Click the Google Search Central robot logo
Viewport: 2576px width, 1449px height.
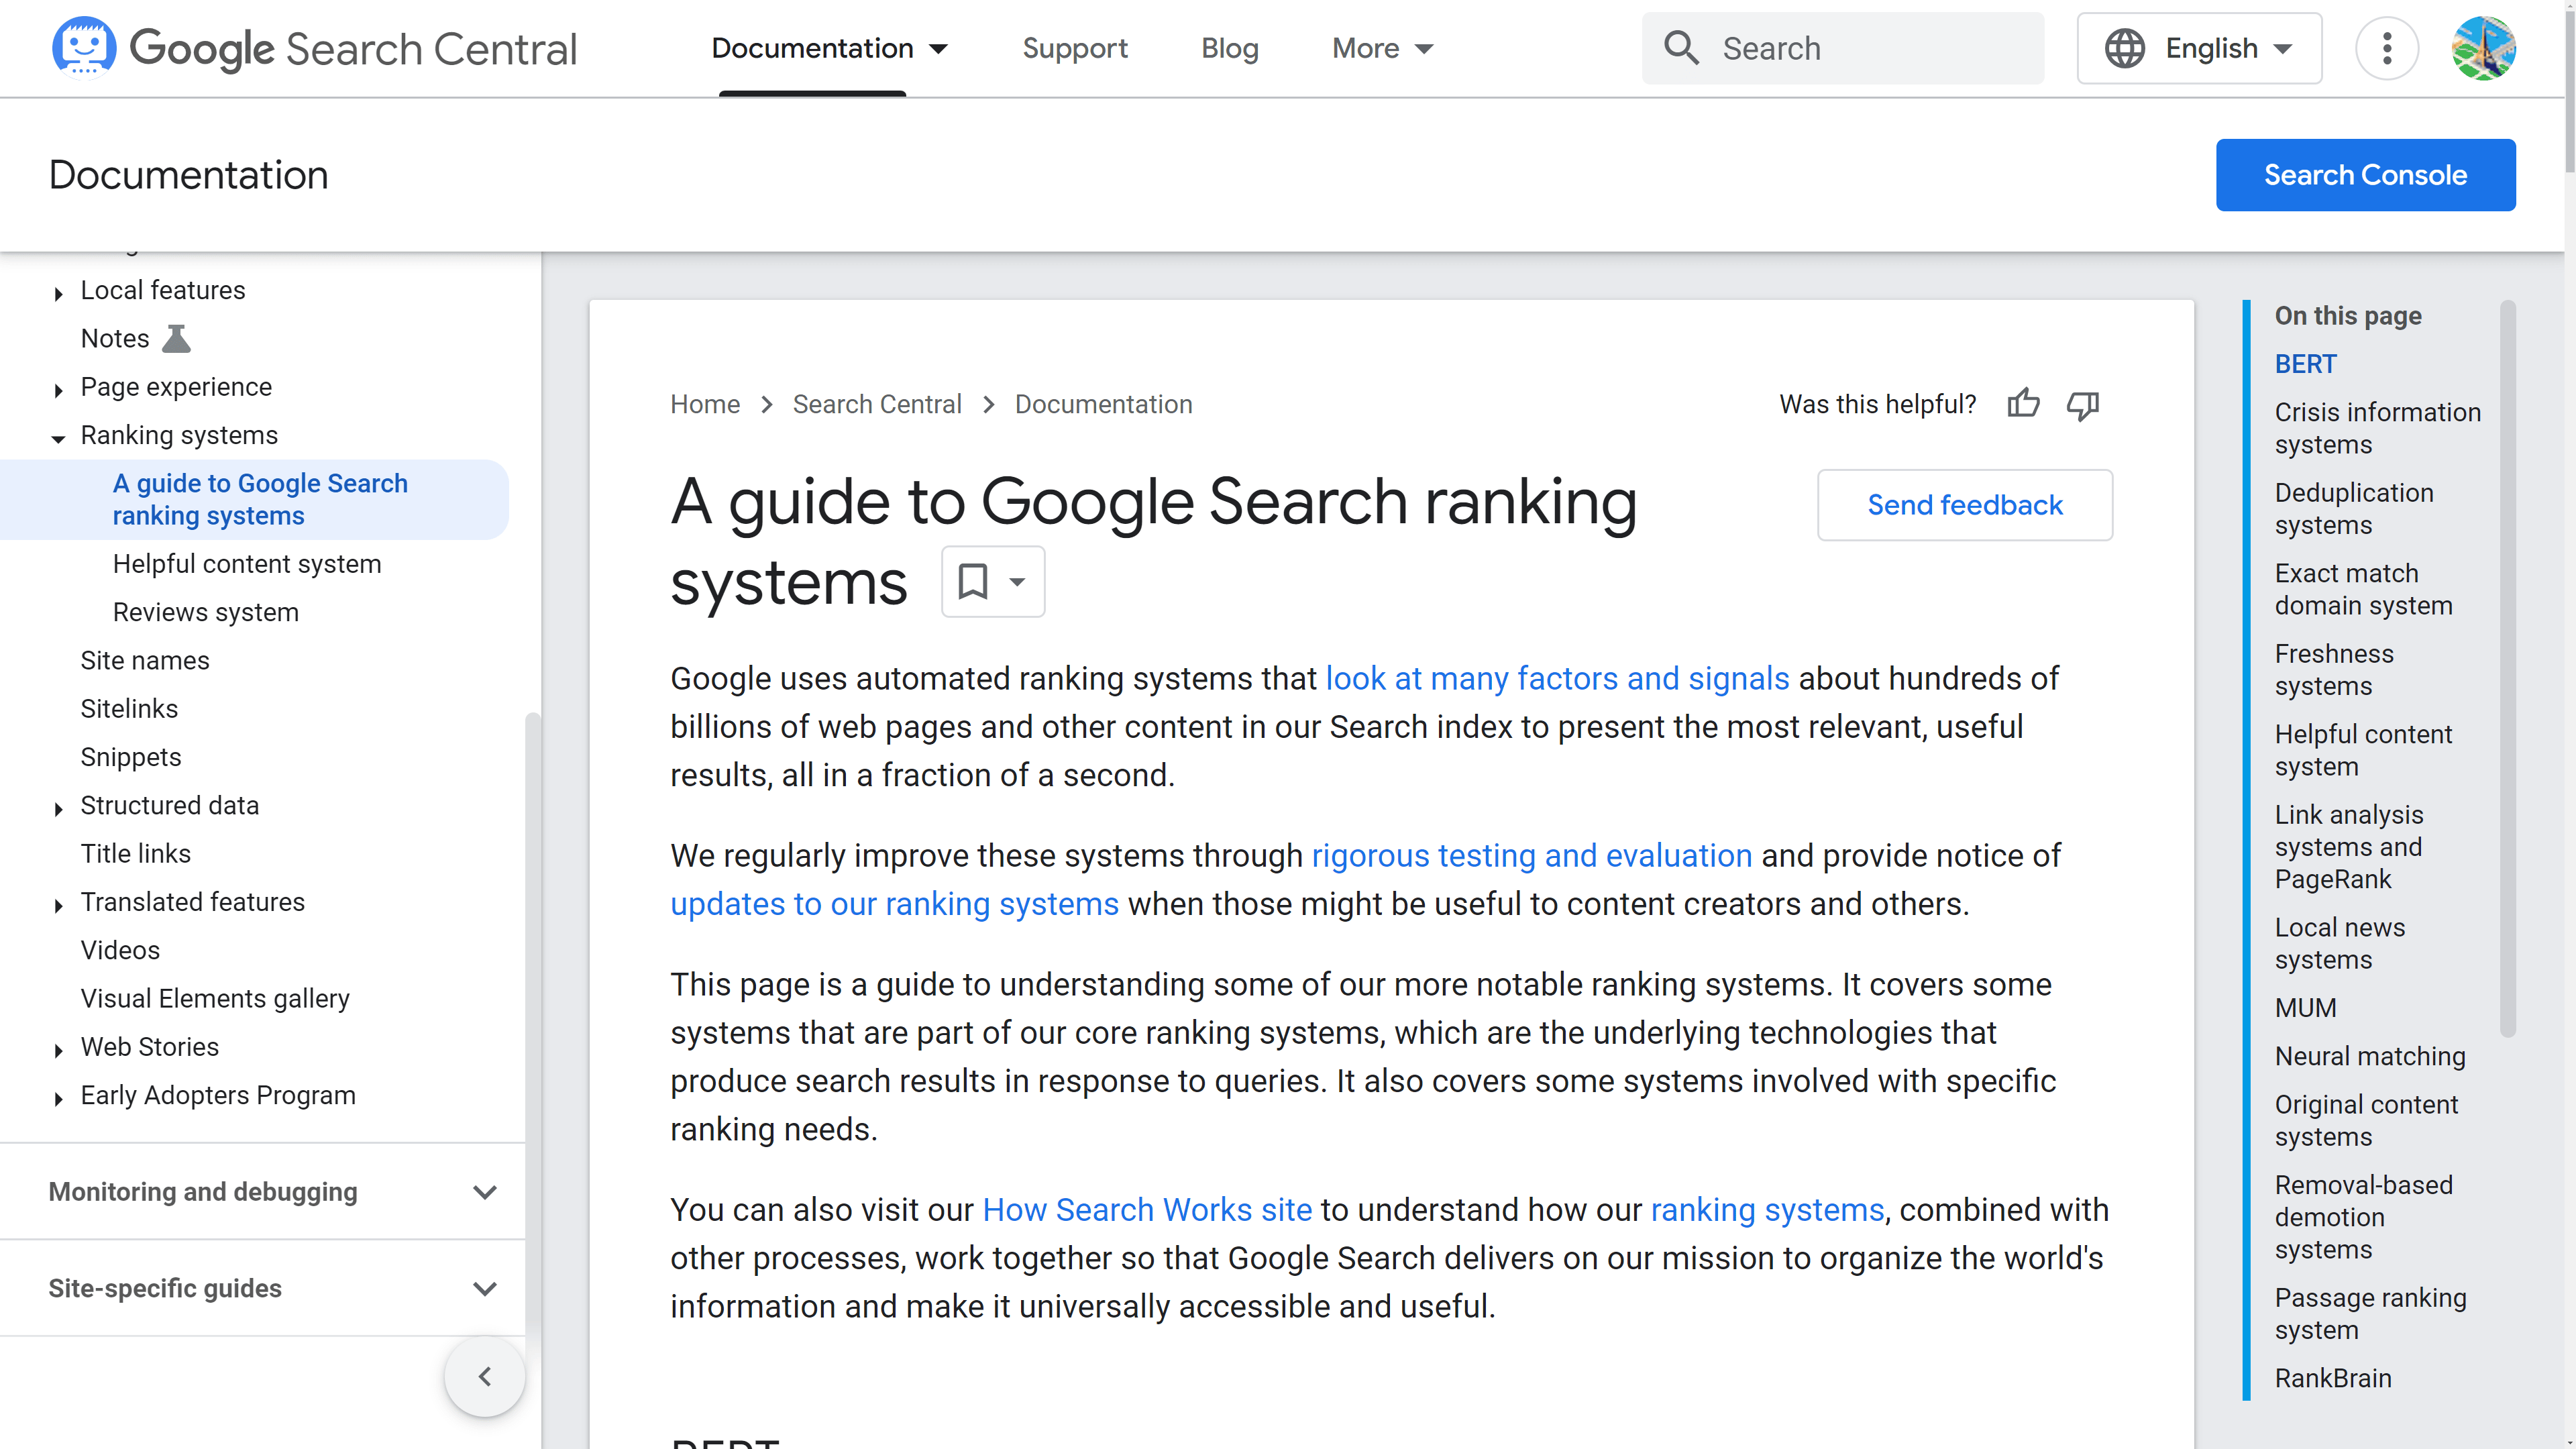(84, 47)
